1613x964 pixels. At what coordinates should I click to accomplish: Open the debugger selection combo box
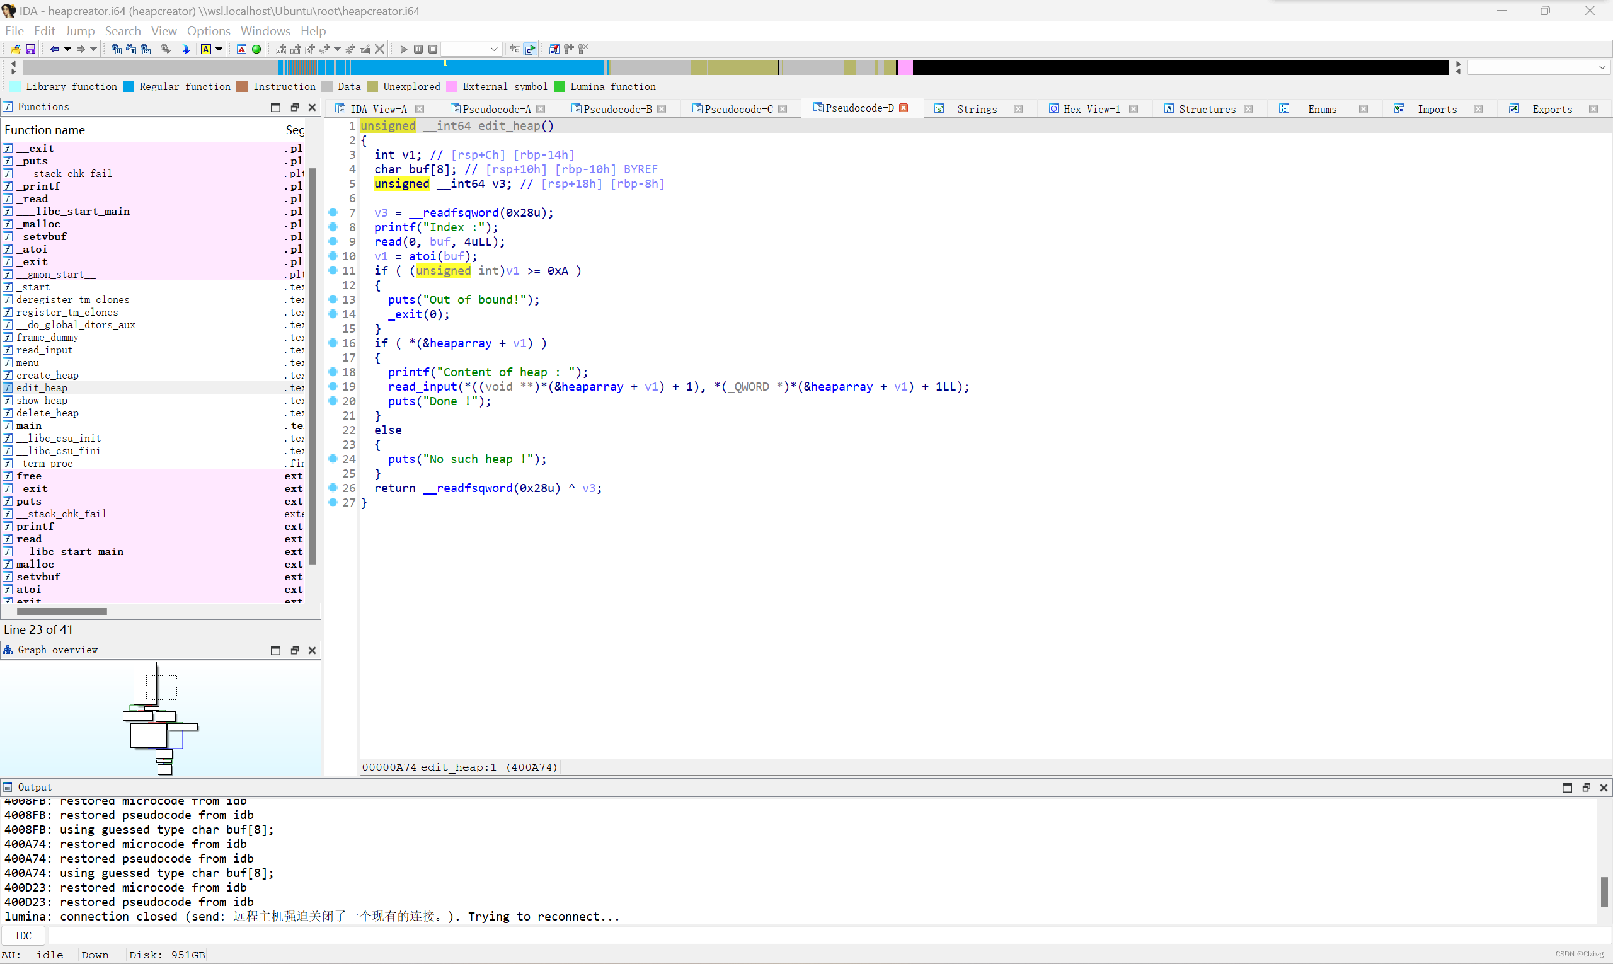point(472,49)
